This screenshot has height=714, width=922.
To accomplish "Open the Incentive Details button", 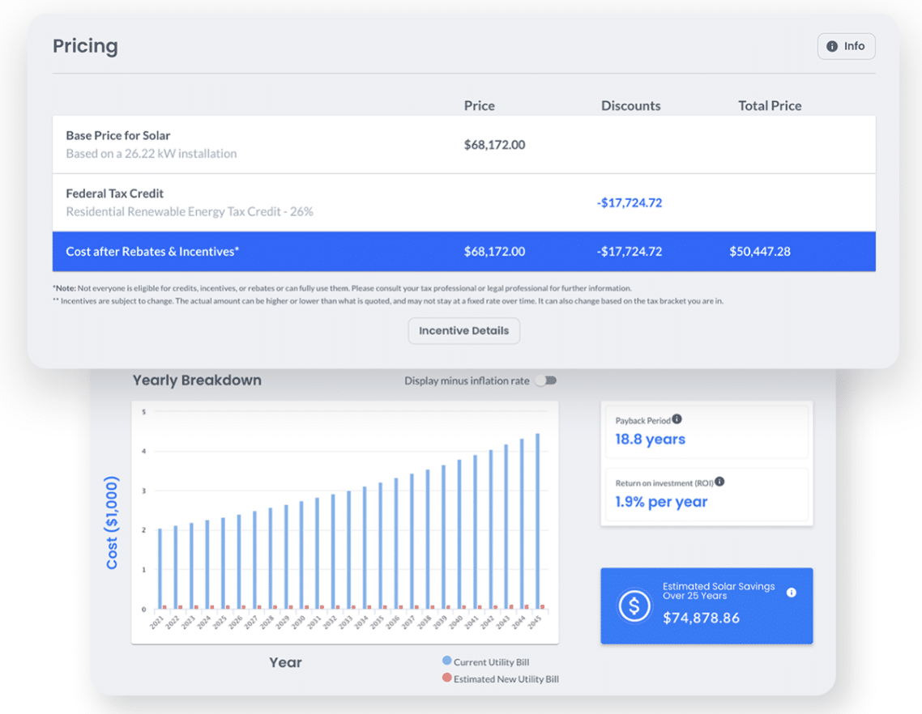I will point(463,330).
